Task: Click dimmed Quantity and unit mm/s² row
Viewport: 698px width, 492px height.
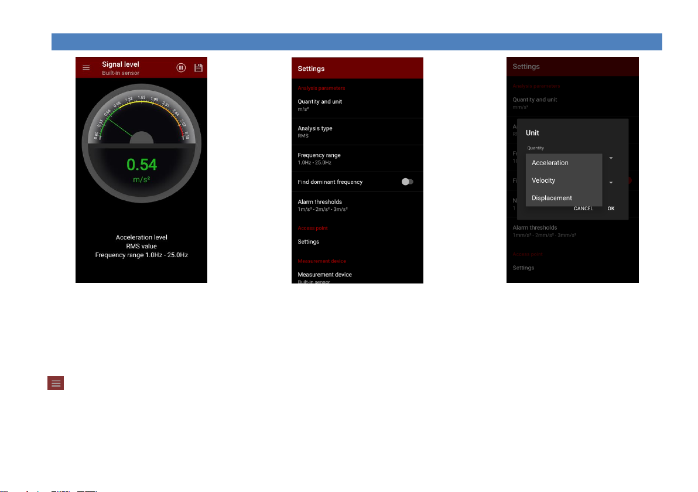Action: pos(573,103)
